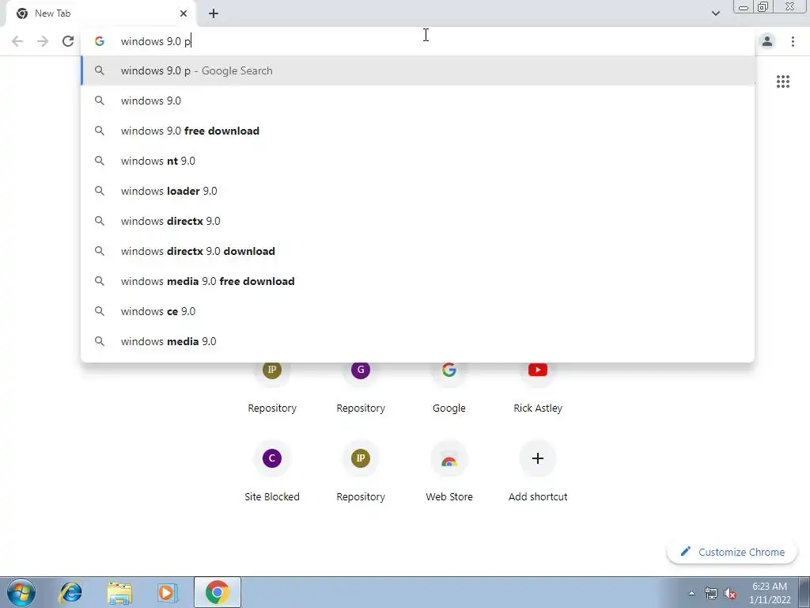Open the Site Blocked shortcut
This screenshot has width=810, height=608.
point(272,472)
